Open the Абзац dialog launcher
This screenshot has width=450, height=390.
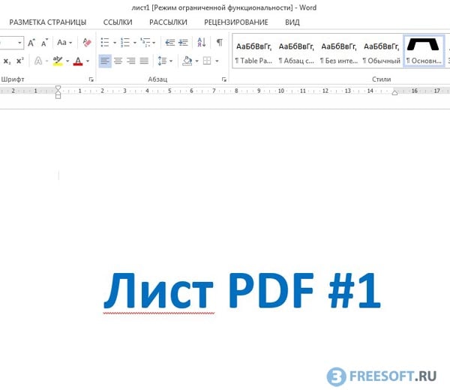(223, 79)
